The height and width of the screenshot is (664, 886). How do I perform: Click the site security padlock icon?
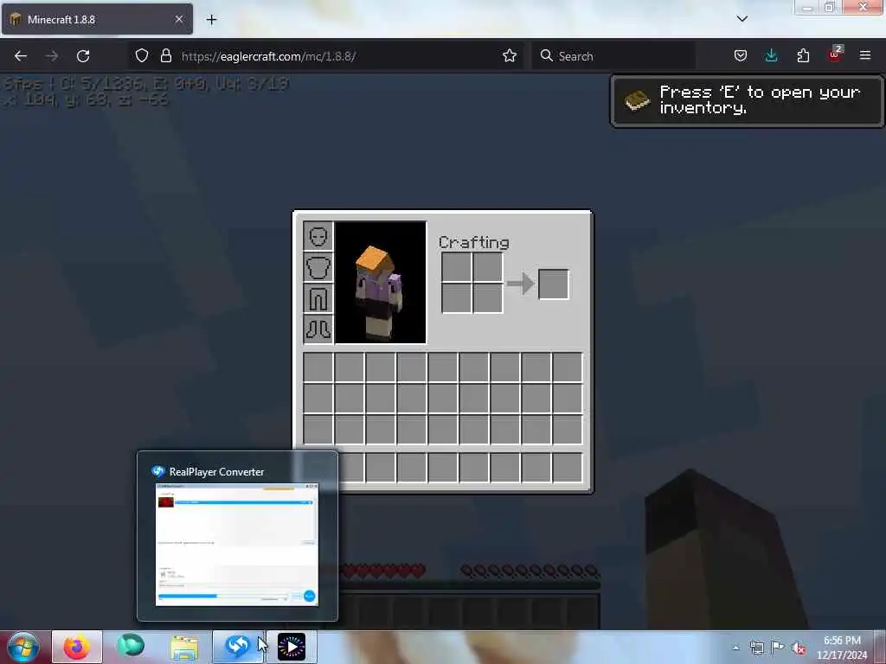click(165, 55)
